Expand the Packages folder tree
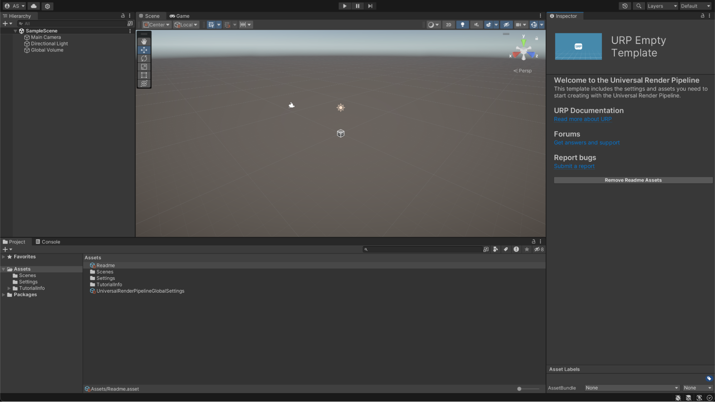This screenshot has width=715, height=402. click(x=4, y=295)
